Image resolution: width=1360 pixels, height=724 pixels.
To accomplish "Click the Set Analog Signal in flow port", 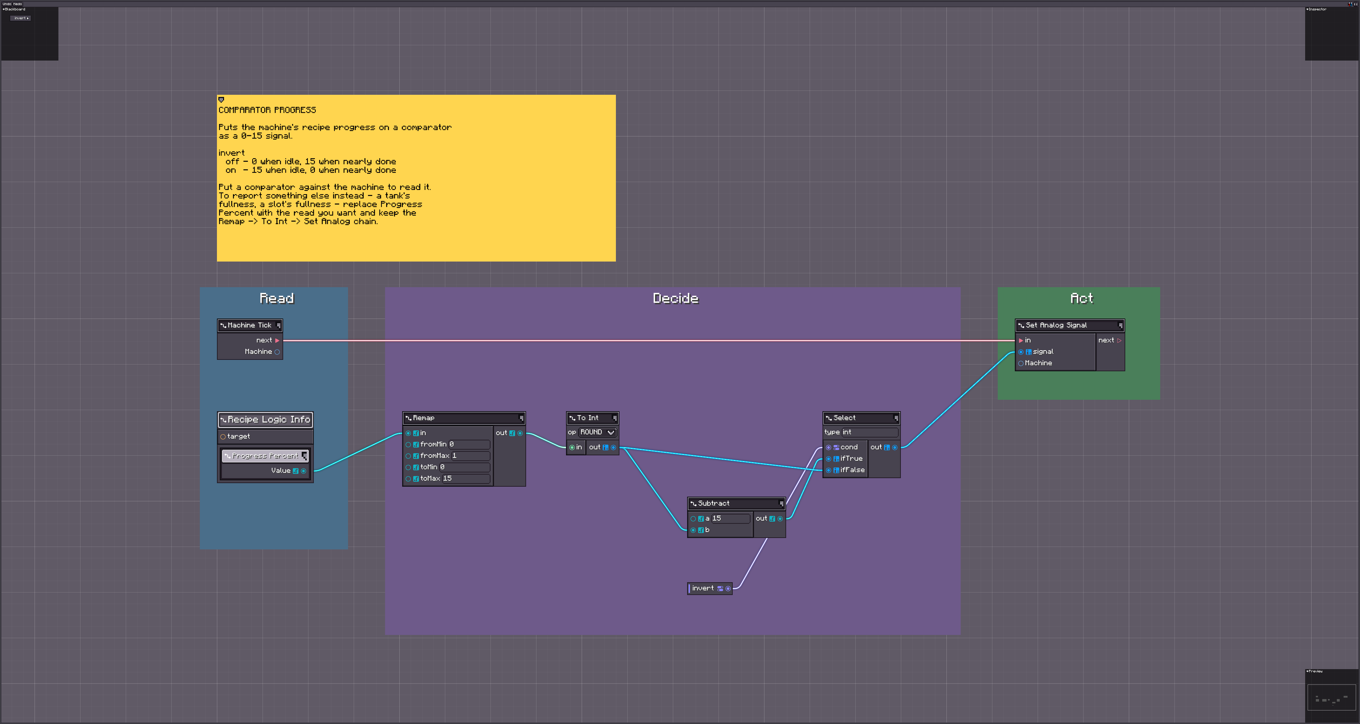I will tap(1021, 341).
